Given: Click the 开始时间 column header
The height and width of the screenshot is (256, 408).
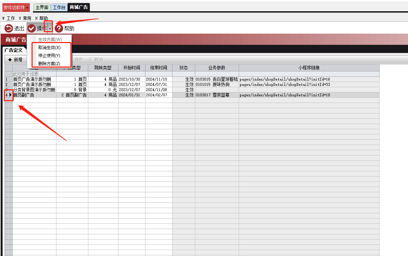Looking at the screenshot, I should (132, 68).
